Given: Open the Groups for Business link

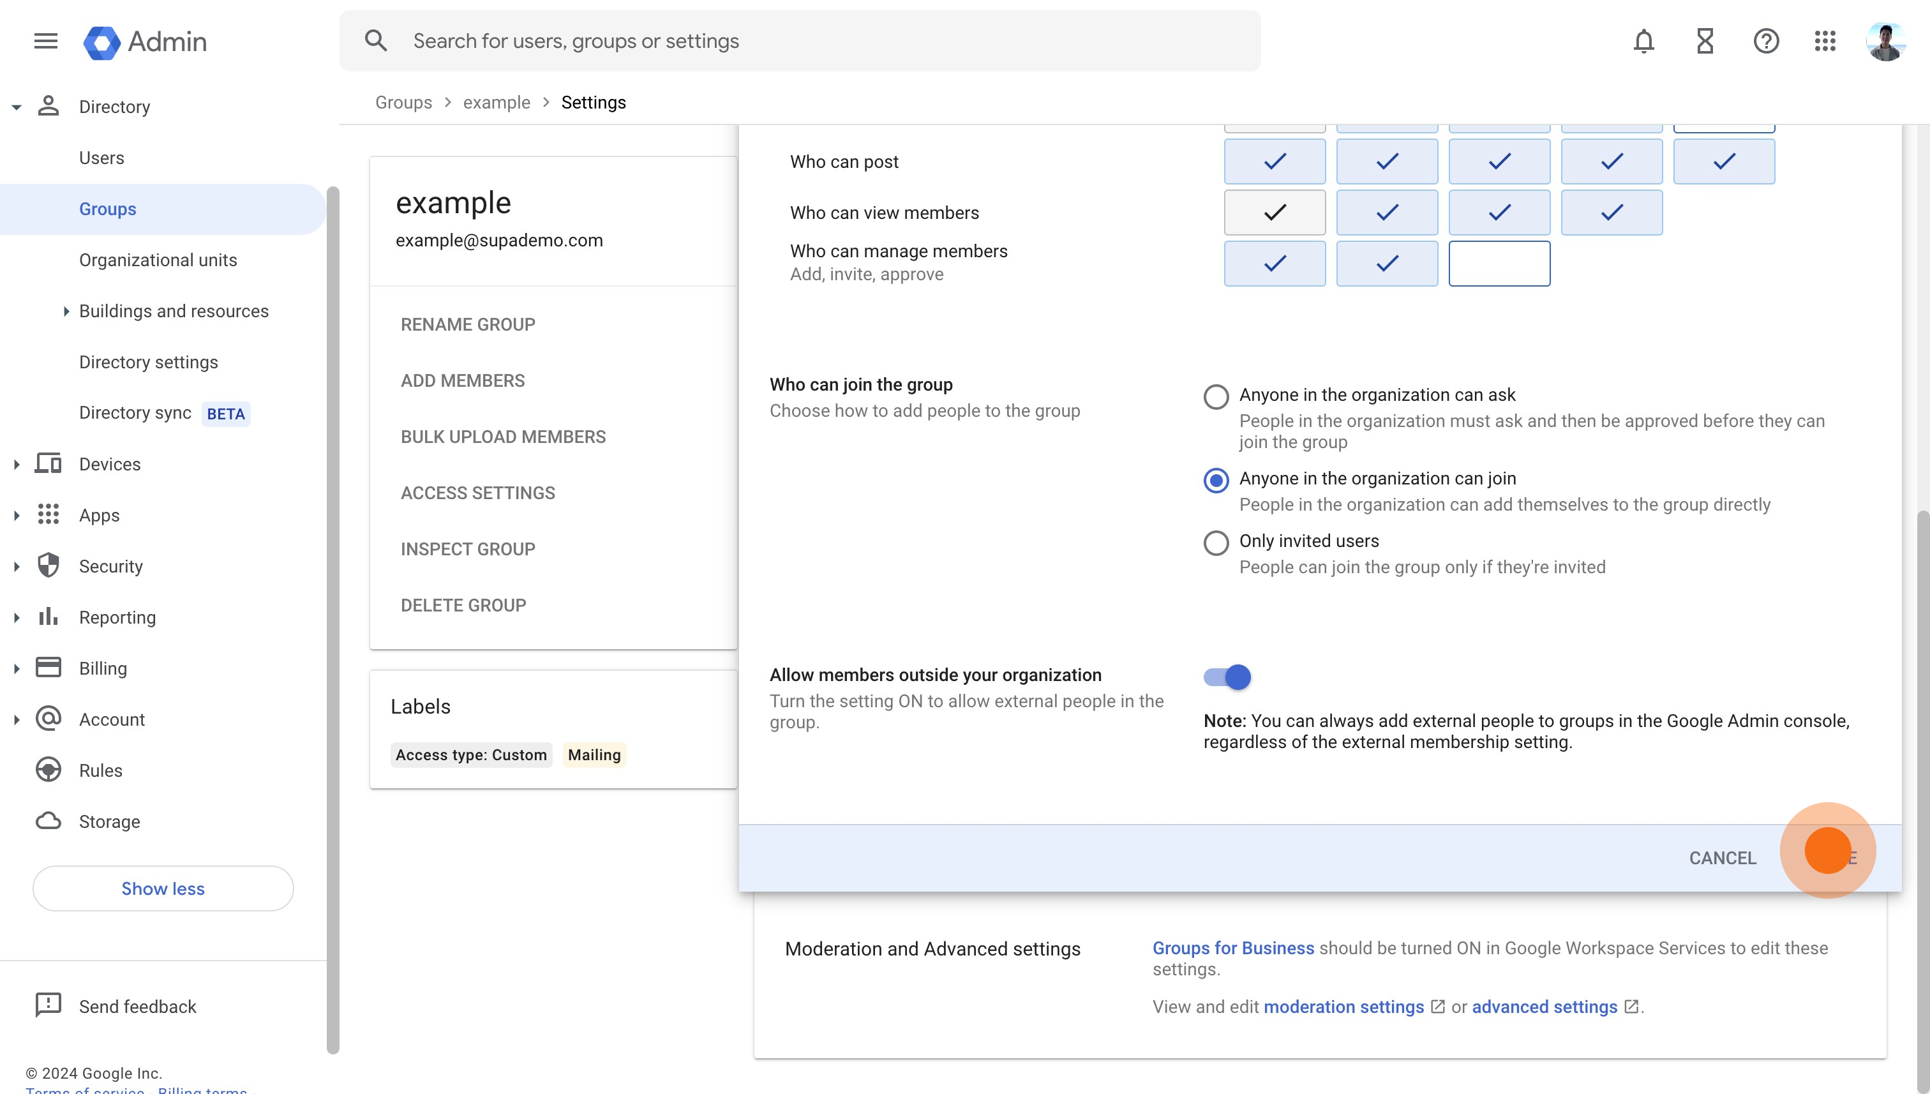Looking at the screenshot, I should coord(1234,948).
